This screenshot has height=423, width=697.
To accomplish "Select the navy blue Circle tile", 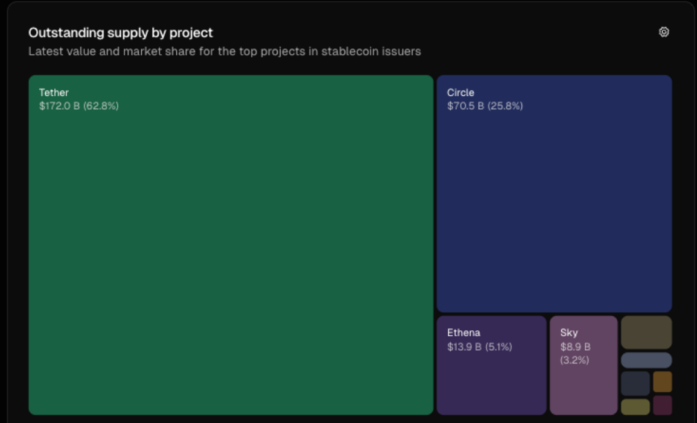I will pos(554,205).
